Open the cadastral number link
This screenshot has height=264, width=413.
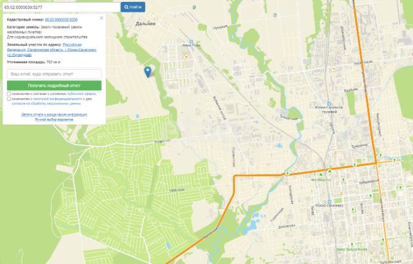(x=61, y=19)
